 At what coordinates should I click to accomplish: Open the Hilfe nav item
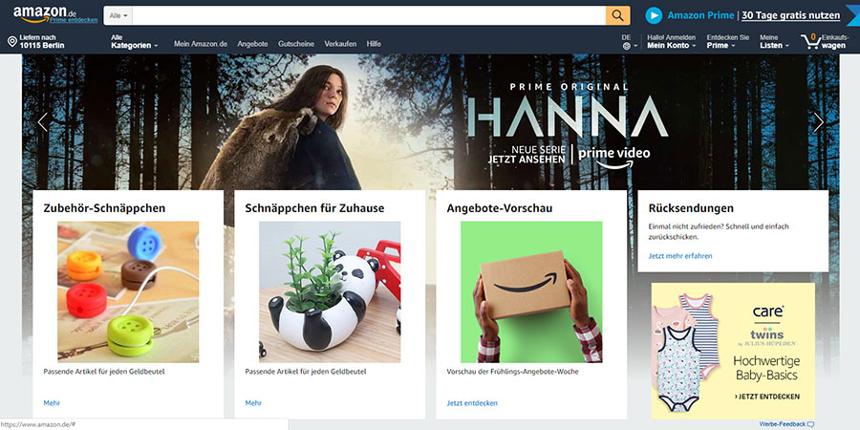point(374,44)
